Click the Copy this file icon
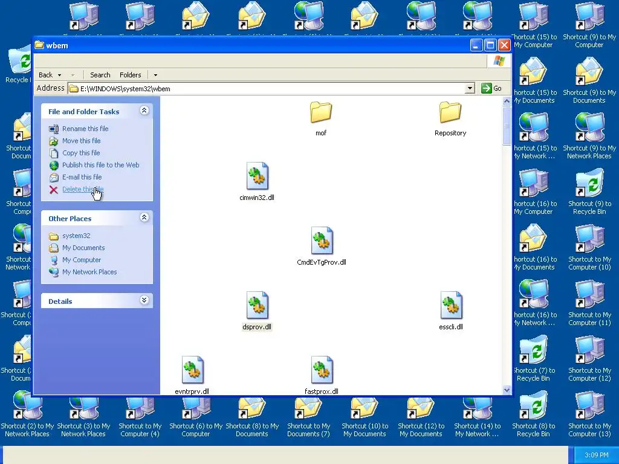This screenshot has width=619, height=464. coord(54,153)
